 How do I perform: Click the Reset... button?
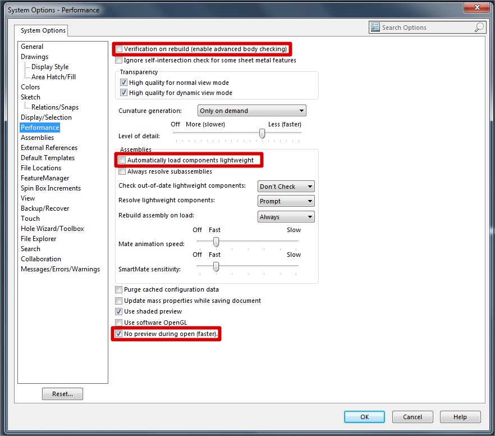62,394
